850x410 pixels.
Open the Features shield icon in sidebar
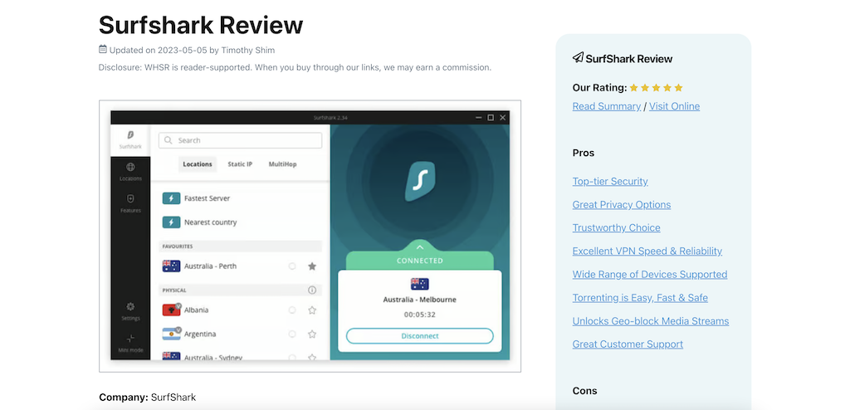pos(130,199)
